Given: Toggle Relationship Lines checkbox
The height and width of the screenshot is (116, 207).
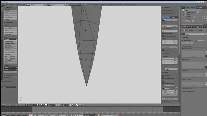Looking at the screenshot, I should click(163, 86).
